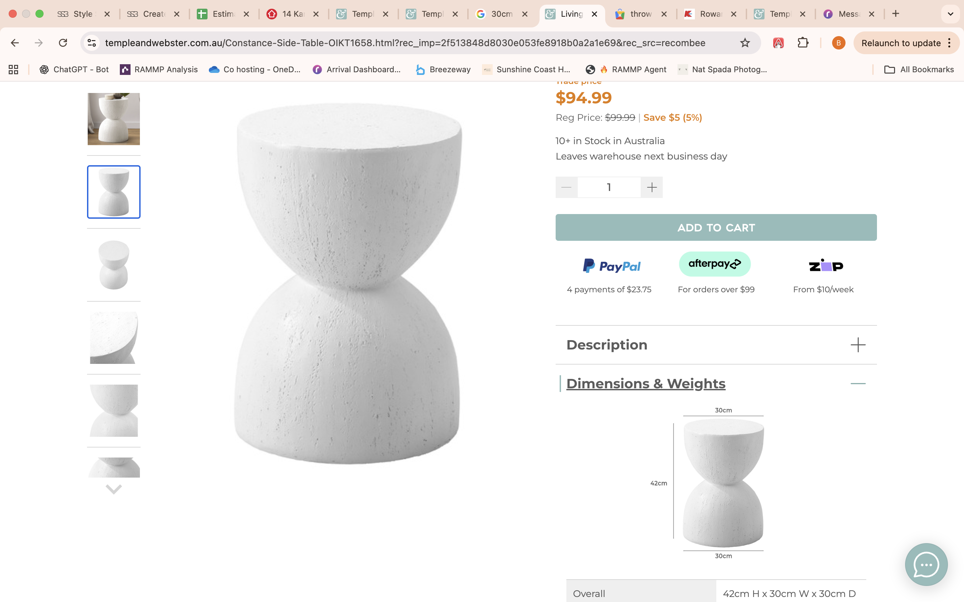Add the side table to cart
This screenshot has width=964, height=602.
(x=716, y=227)
